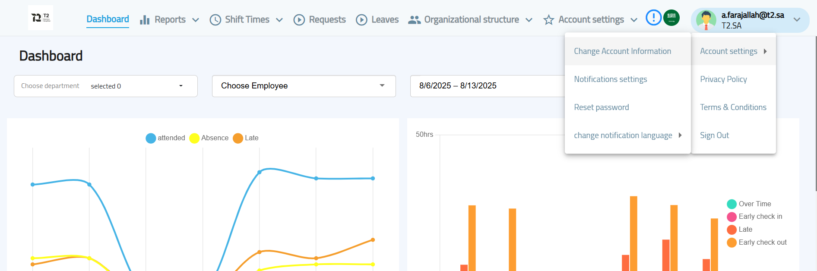Toggle the attended legend blue swatch
Viewport: 817px width, 271px height.
click(151, 138)
